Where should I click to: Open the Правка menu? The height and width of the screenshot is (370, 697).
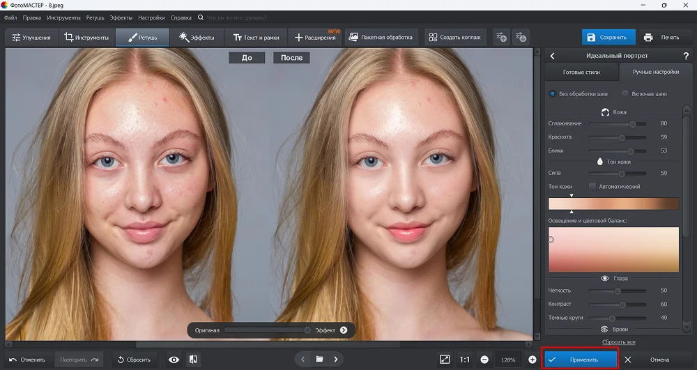click(31, 17)
